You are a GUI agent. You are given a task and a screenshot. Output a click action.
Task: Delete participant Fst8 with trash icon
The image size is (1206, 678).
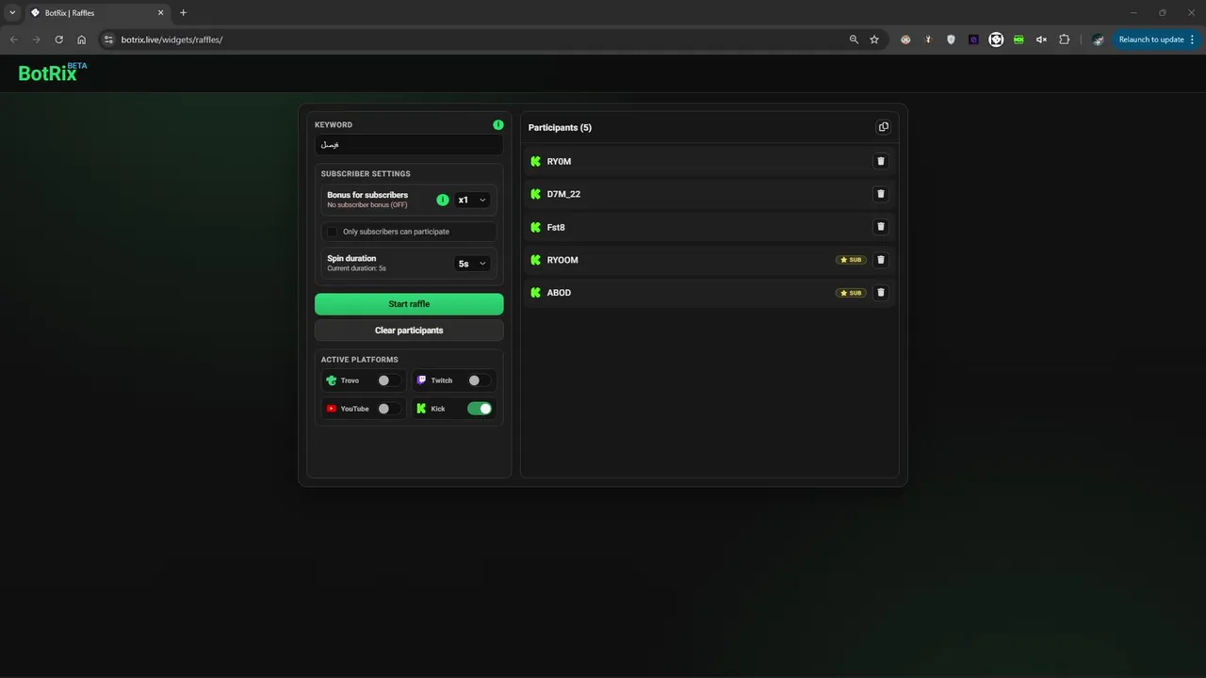click(x=881, y=227)
